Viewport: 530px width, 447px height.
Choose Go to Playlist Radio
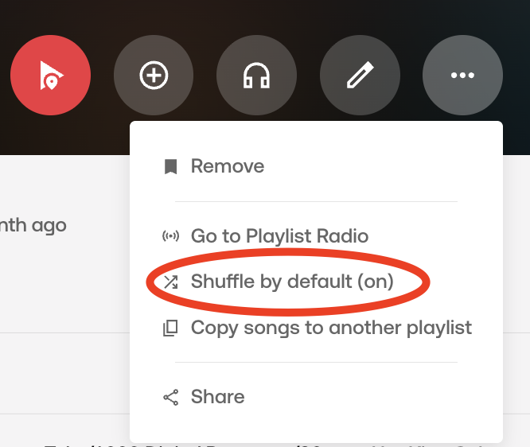(x=279, y=236)
